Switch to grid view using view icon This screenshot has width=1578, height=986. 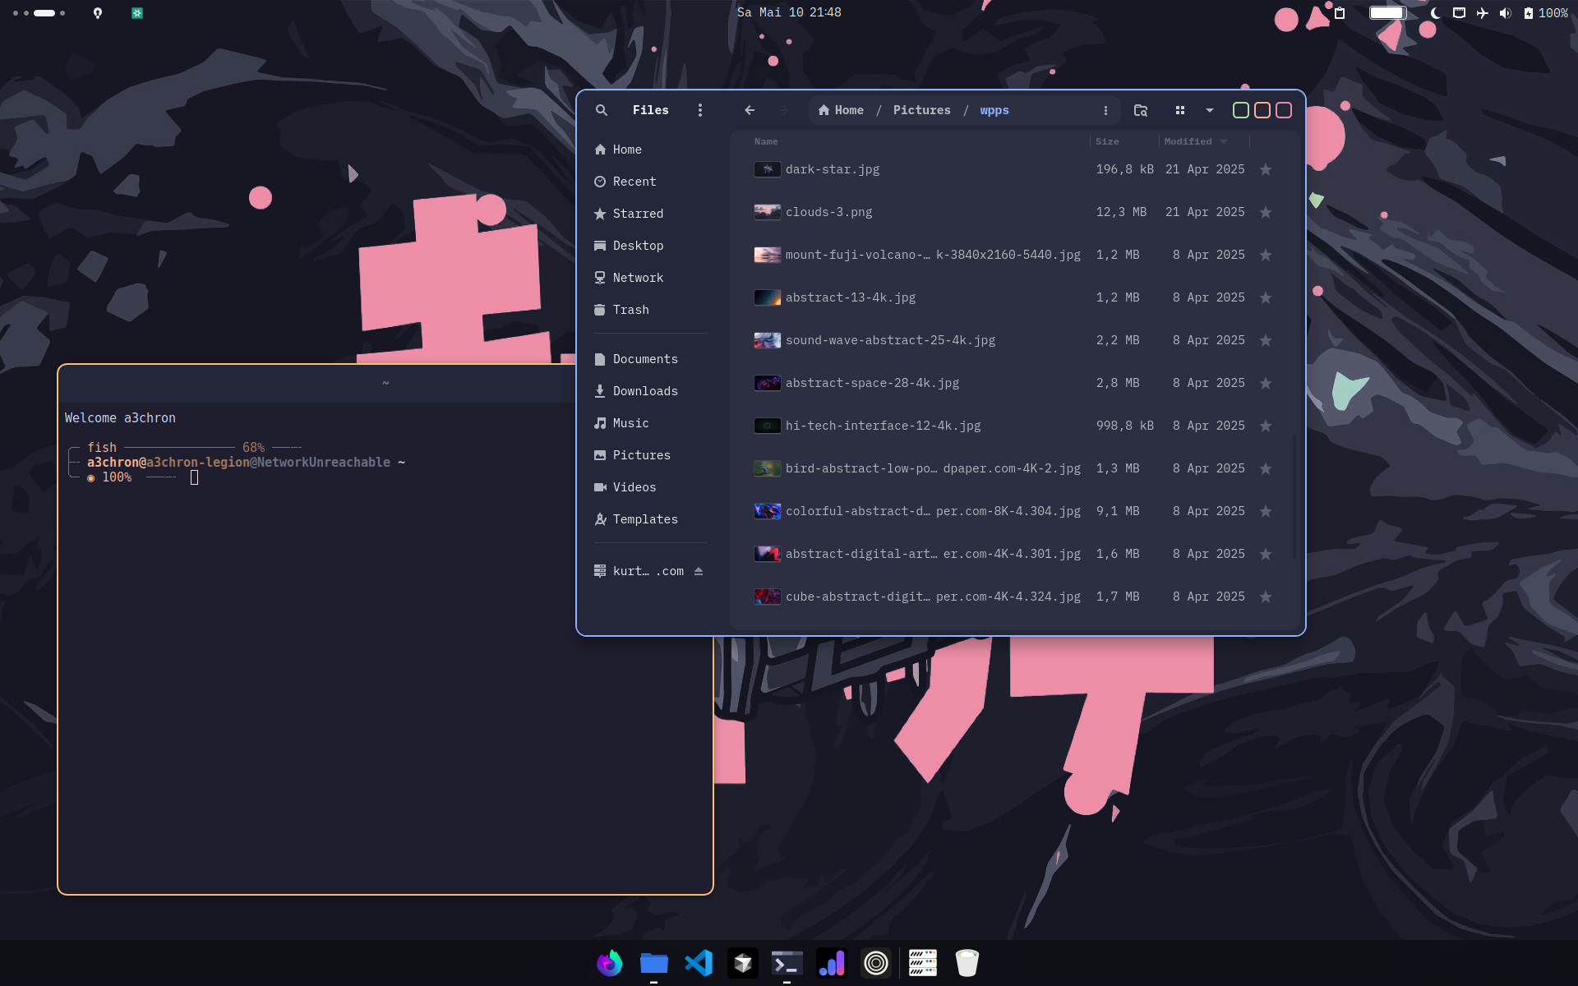(x=1180, y=110)
